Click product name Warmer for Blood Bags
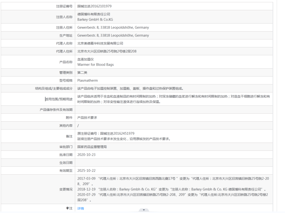 click(x=95, y=64)
